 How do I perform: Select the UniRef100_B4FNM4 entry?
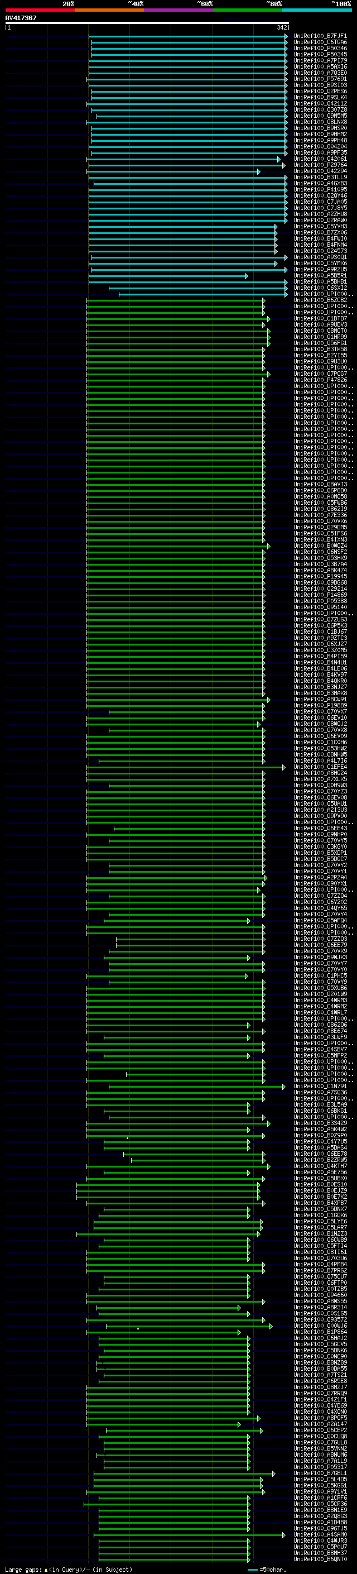click(x=320, y=245)
